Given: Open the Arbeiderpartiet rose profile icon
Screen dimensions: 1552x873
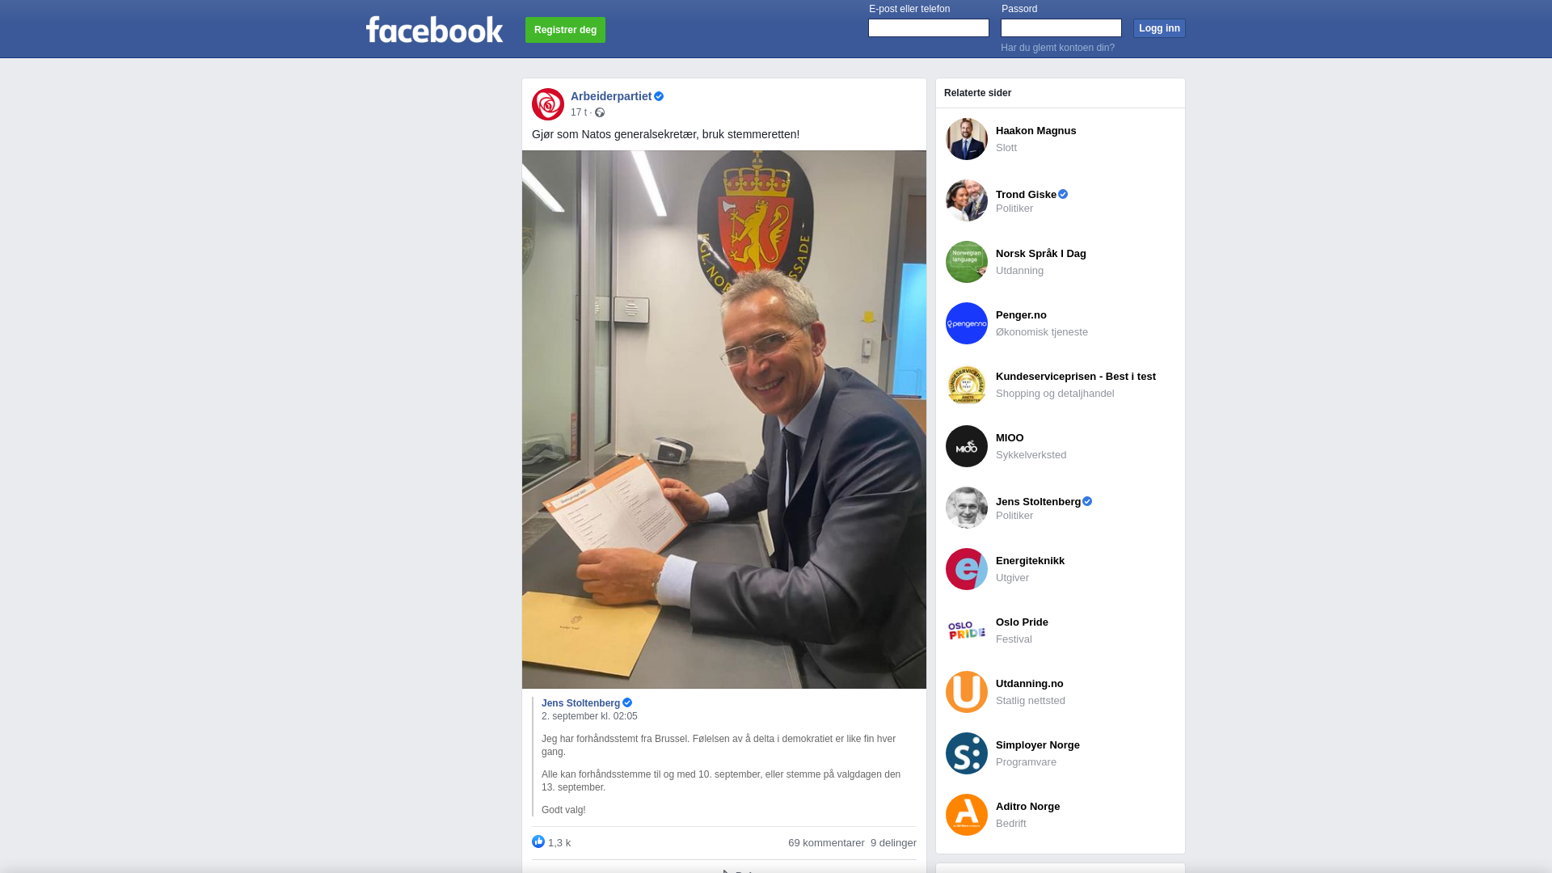Looking at the screenshot, I should [548, 104].
